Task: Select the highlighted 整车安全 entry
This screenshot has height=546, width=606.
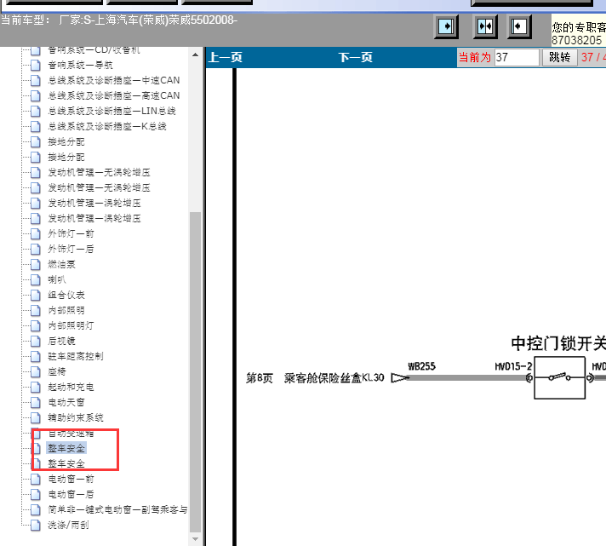Action: point(66,448)
